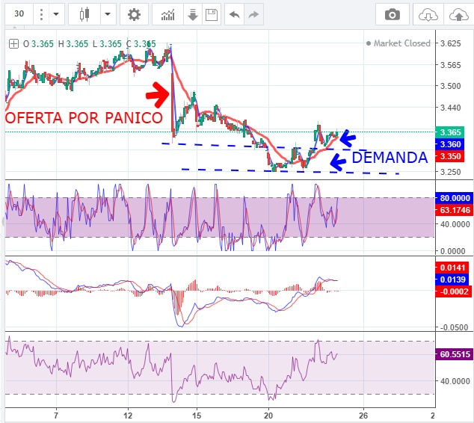The image size is (474, 423).
Task: Click the red arrow marker on chart
Action: (x=157, y=94)
